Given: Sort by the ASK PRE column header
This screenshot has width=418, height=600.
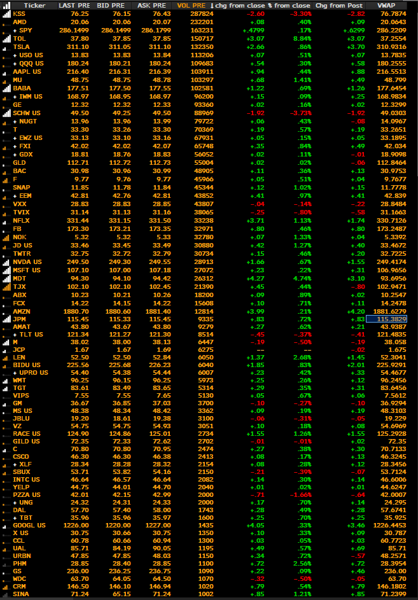Looking at the screenshot, I should tap(151, 5).
